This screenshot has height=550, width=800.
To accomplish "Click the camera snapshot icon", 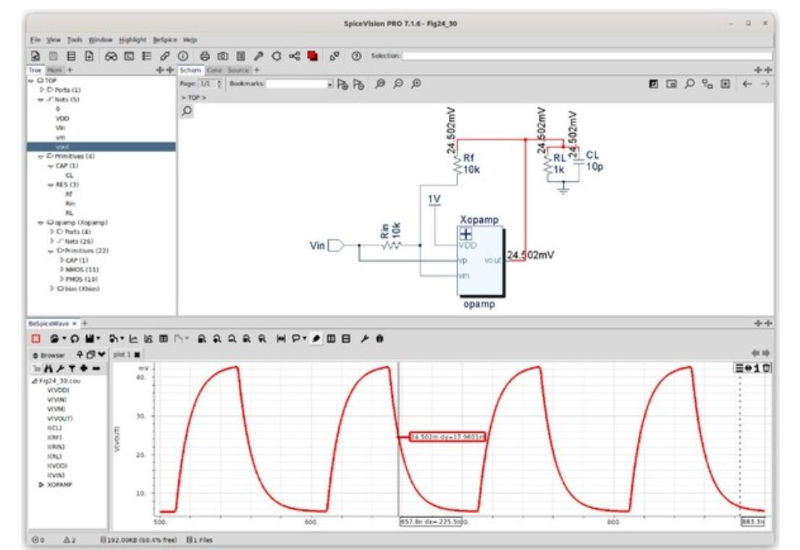I will [222, 56].
